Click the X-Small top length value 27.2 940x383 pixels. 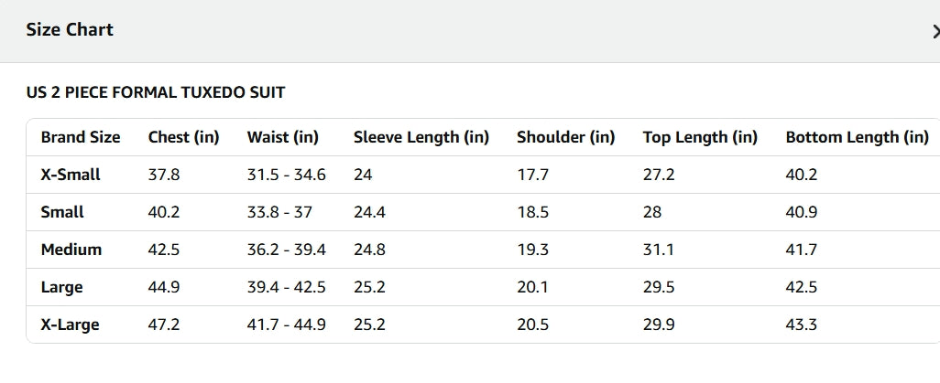tap(659, 175)
